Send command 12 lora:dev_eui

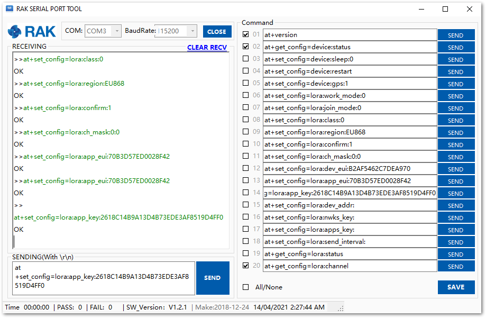[456, 169]
